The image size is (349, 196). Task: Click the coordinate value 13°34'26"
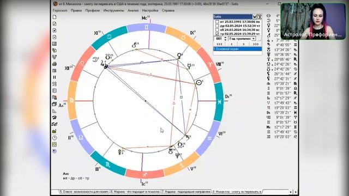coord(283,50)
